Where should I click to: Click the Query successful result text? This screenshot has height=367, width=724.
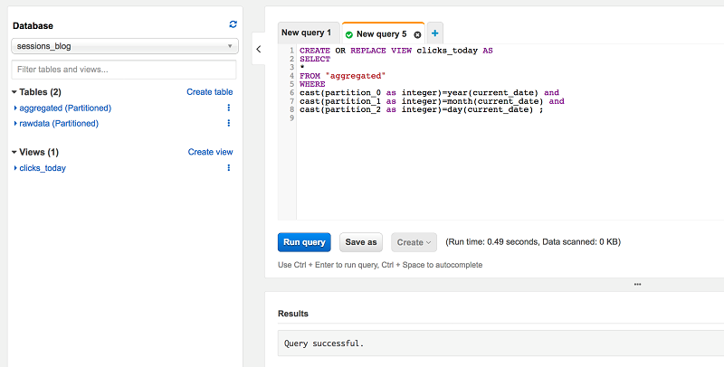click(324, 343)
